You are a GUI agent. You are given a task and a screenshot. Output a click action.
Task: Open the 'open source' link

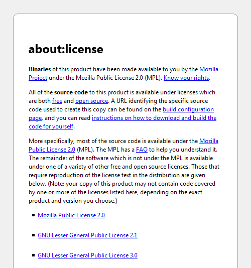pos(92,101)
